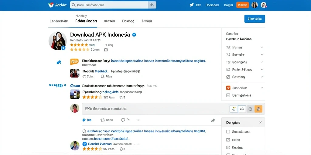Click the blue circle 'Uait' icon
This screenshot has width=311, height=155.
72,86
